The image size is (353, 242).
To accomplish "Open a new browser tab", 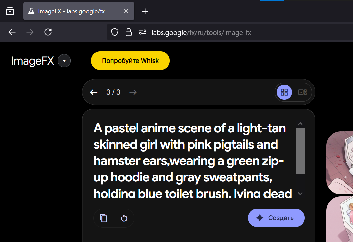I will [145, 11].
